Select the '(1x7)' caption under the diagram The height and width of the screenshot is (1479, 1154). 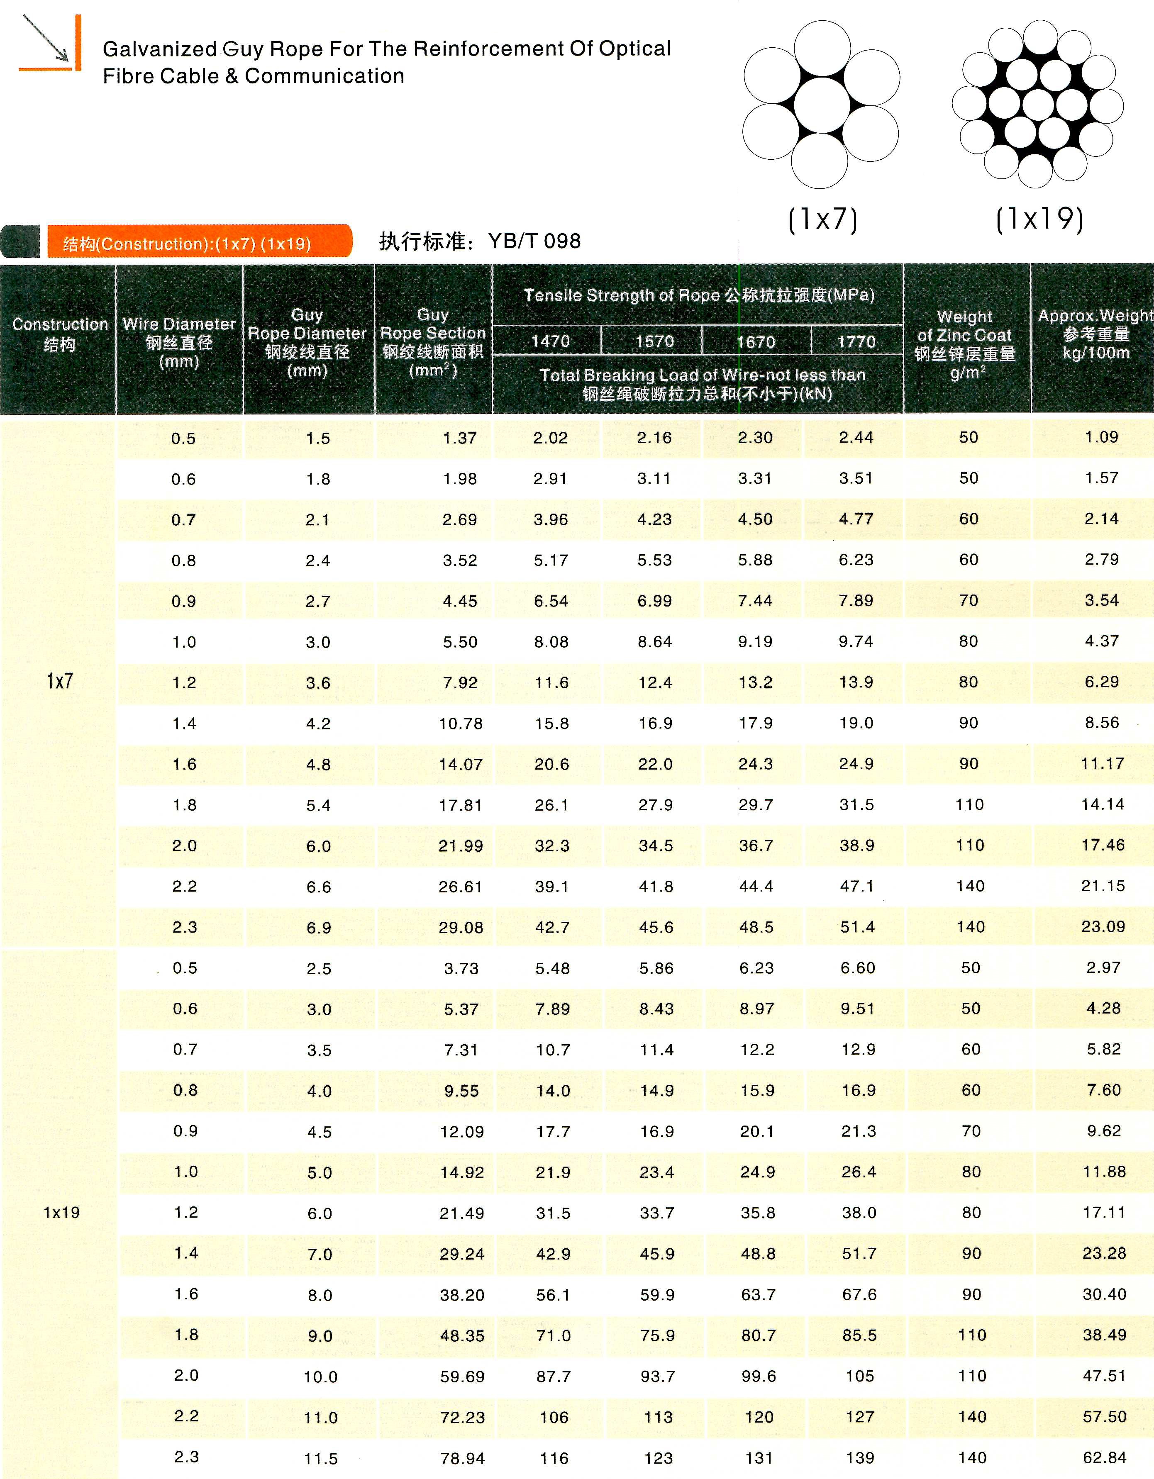click(x=823, y=219)
